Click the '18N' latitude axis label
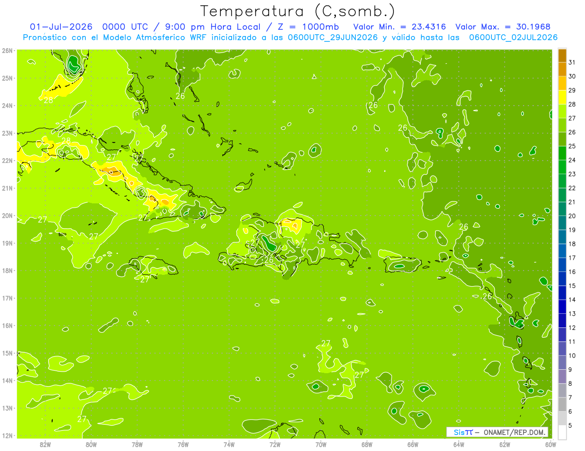585x451 pixels. point(7,271)
